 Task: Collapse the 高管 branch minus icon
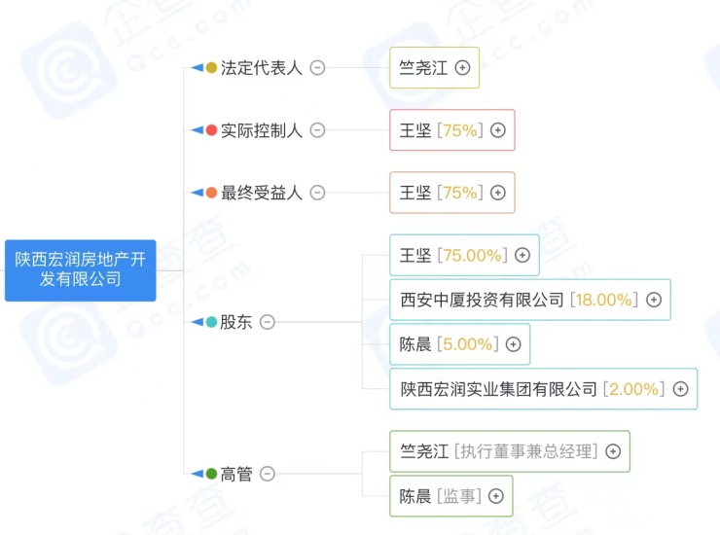(x=268, y=474)
